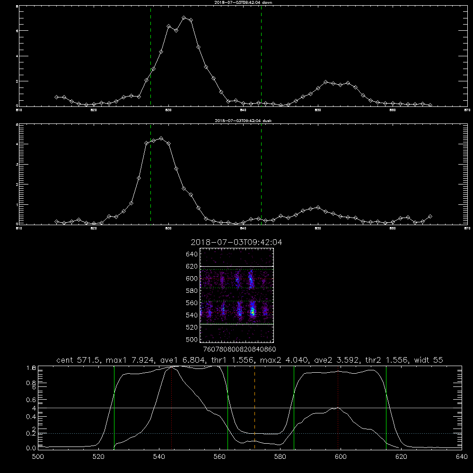
Task: Select the solid green line near 563
Action: coord(228,408)
